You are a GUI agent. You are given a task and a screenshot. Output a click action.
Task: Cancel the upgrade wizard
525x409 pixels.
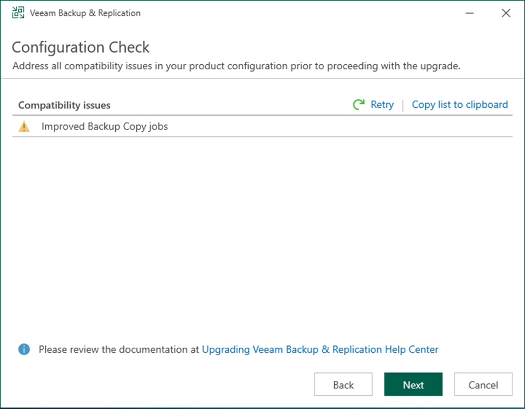[483, 384]
